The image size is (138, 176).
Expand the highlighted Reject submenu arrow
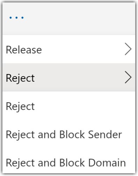pos(128,77)
